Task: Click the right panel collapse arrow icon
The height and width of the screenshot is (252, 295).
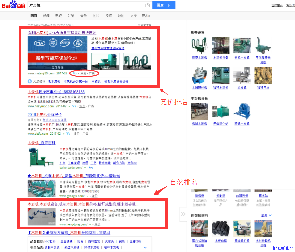Action: tap(183, 214)
